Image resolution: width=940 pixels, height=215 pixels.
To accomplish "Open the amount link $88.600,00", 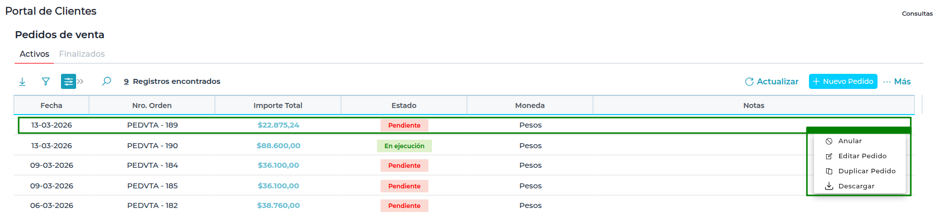I will [x=278, y=146].
